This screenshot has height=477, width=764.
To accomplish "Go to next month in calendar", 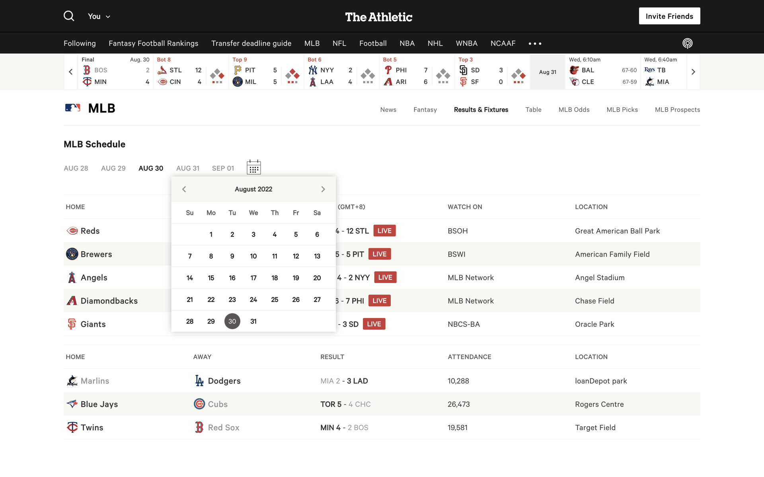I will [x=323, y=189].
